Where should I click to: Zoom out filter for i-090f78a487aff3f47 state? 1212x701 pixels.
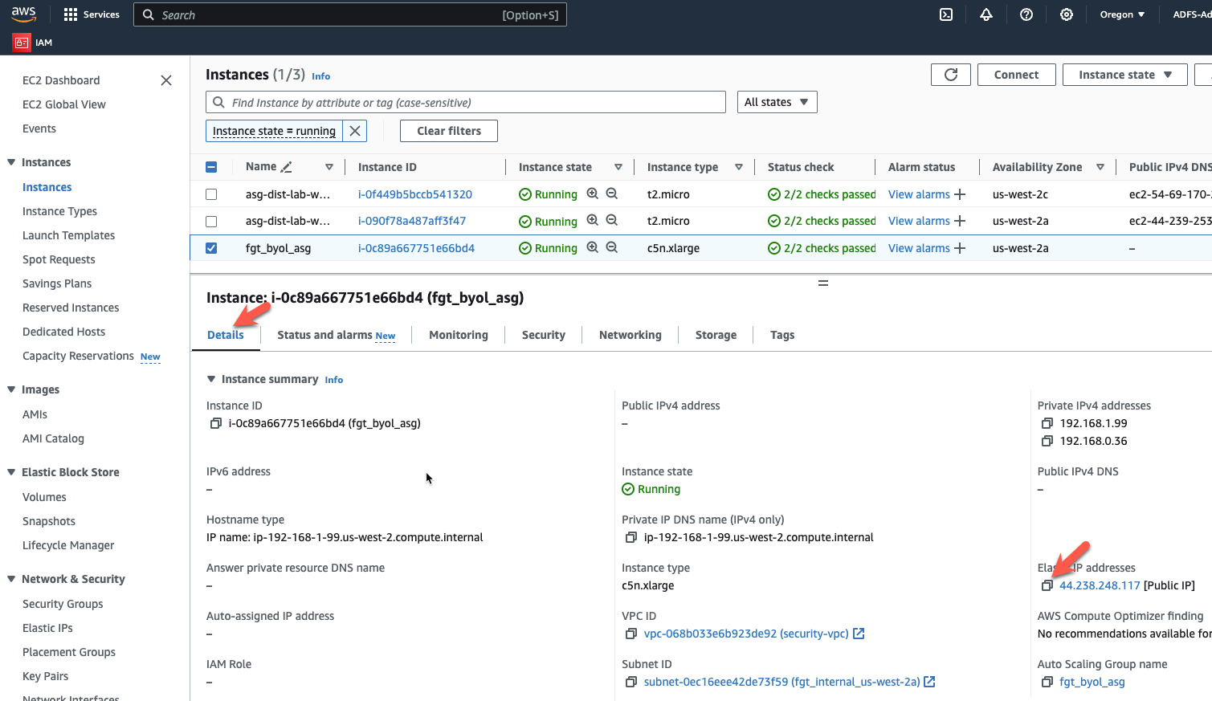coord(612,220)
